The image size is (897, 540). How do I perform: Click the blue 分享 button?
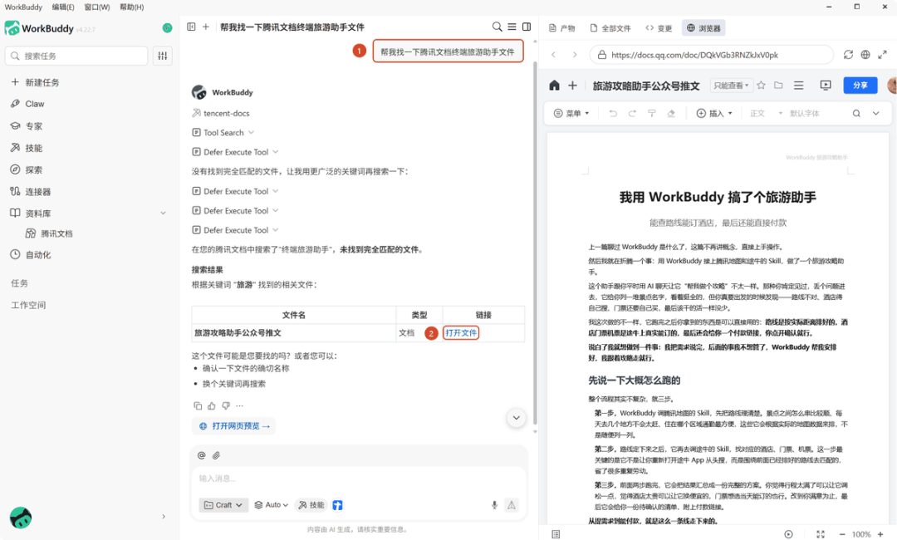pyautogui.click(x=860, y=86)
